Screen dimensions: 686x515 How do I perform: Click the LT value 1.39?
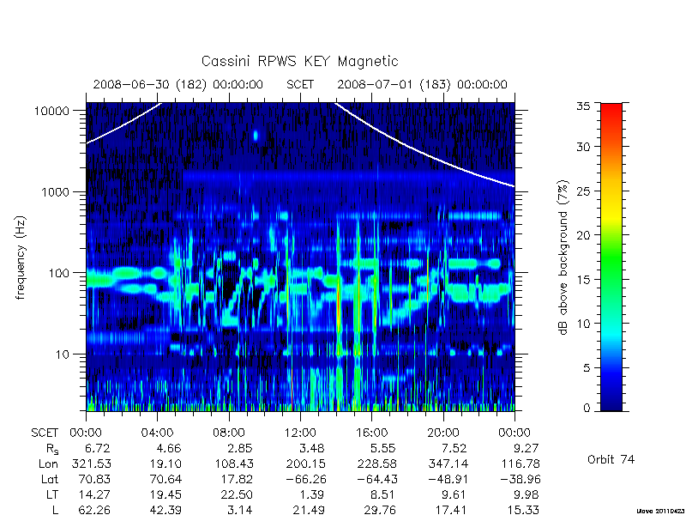click(312, 494)
